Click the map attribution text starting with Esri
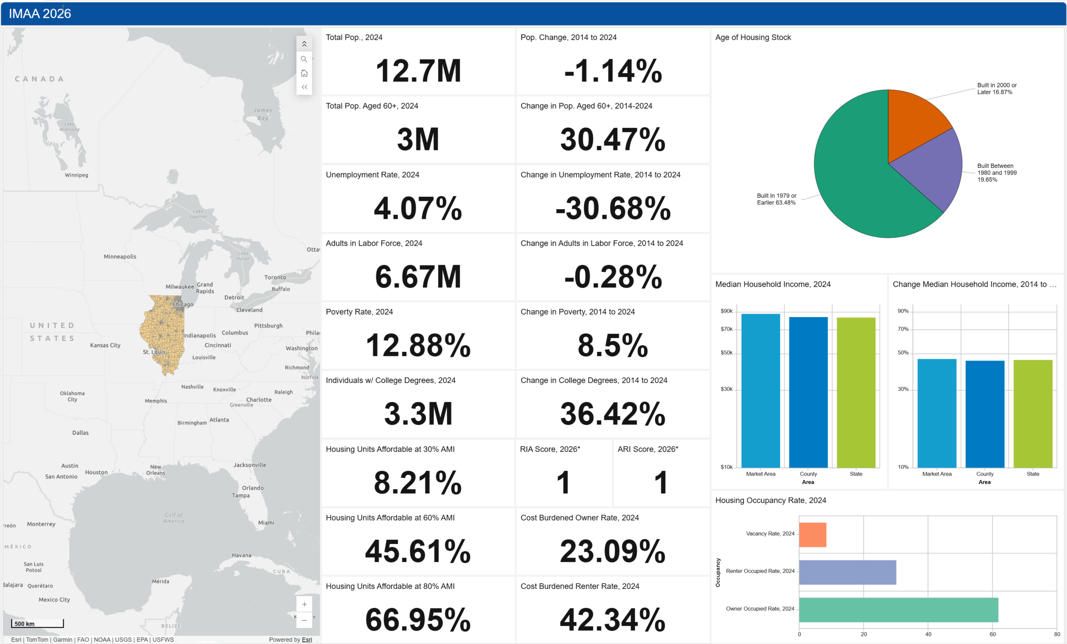1067x644 pixels. pyautogui.click(x=92, y=640)
